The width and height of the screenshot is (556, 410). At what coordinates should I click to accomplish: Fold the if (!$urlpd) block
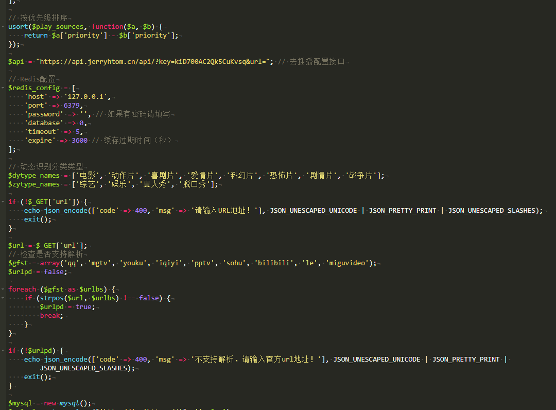tap(3, 351)
